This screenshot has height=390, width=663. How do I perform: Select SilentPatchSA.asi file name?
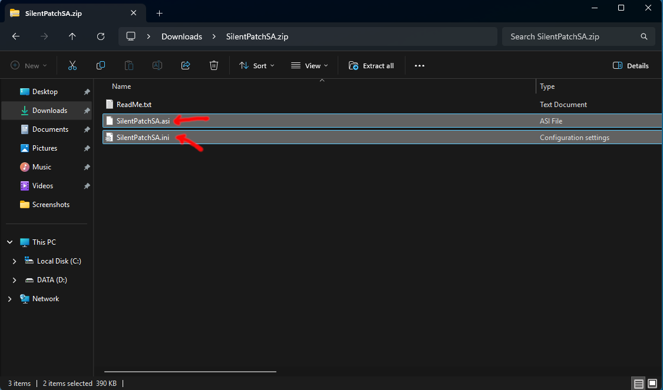click(x=143, y=121)
